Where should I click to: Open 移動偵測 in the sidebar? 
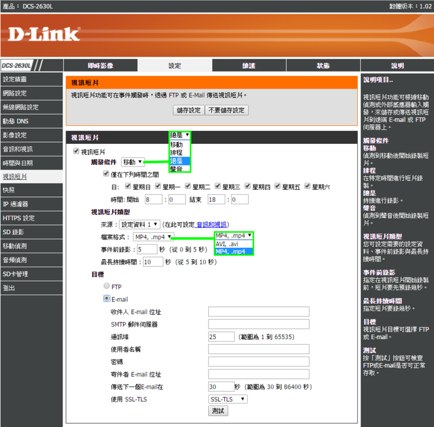click(15, 246)
